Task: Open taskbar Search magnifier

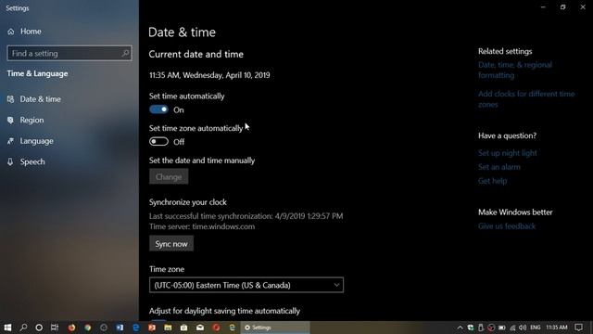Action: [23, 328]
